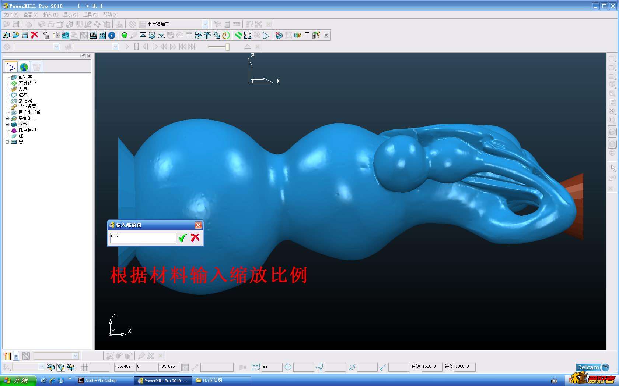Image resolution: width=619 pixels, height=386 pixels.
Task: Select the globe browser tab
Action: pyautogui.click(x=24, y=67)
